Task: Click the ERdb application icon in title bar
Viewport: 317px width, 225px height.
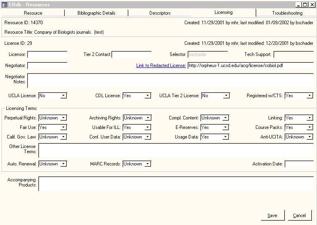Action: tap(5, 4)
